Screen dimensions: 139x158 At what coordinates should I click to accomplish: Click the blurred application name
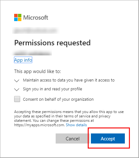(32, 53)
